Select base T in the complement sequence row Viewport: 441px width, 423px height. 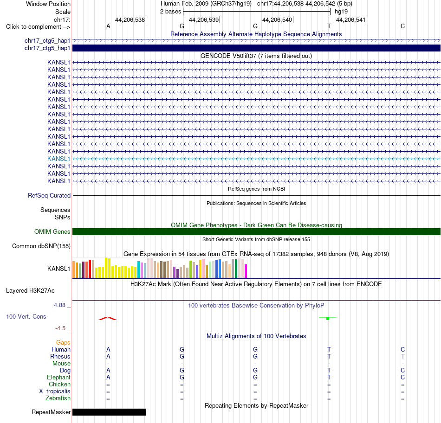click(x=329, y=26)
